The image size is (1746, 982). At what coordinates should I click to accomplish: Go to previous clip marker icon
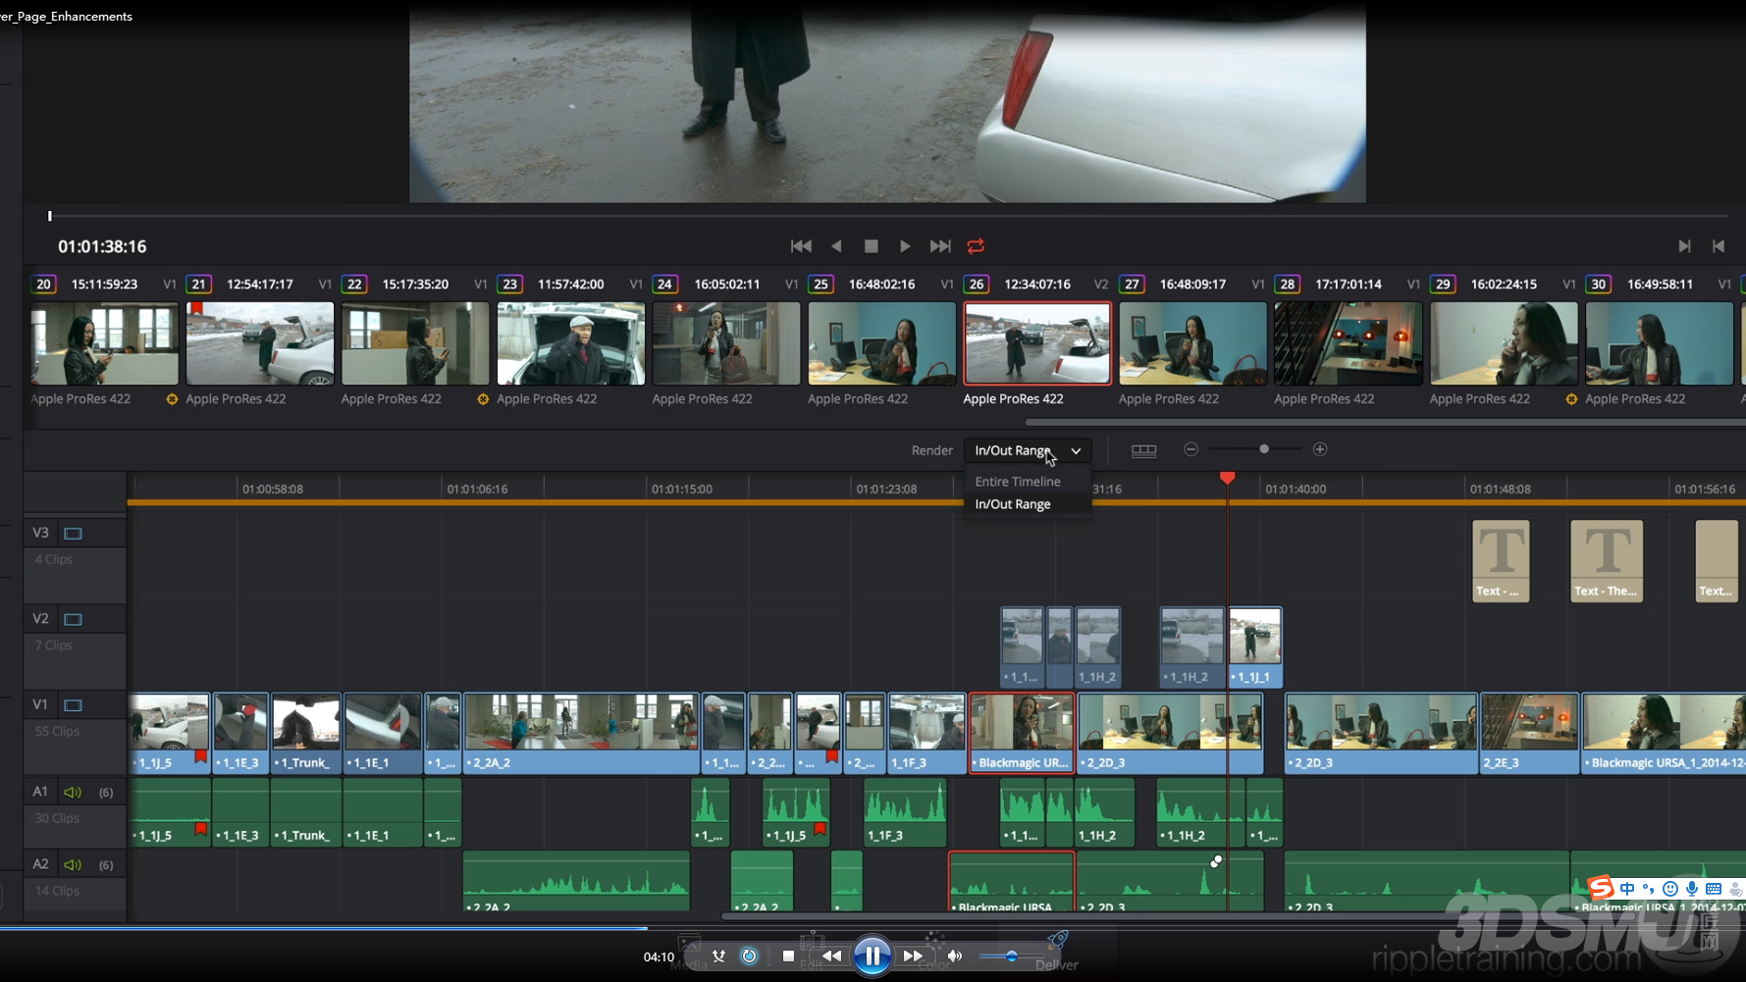[x=1719, y=246]
